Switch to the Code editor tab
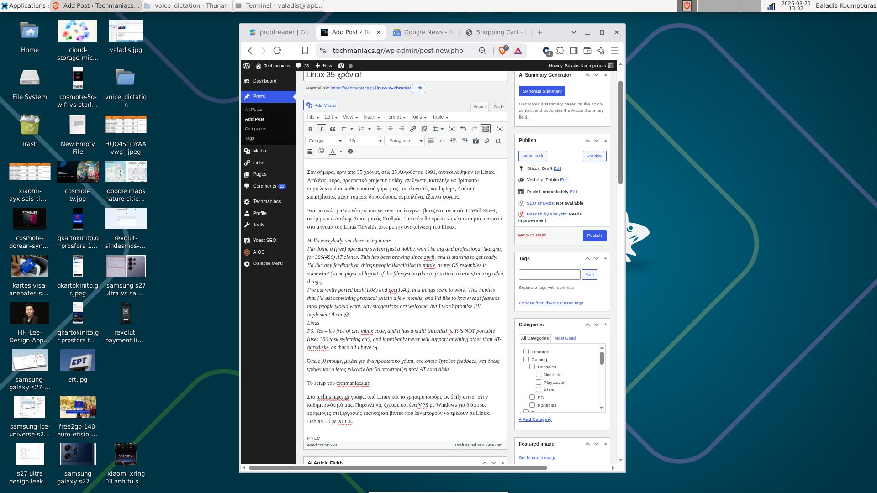Viewport: 877px width, 493px height. pyautogui.click(x=498, y=107)
